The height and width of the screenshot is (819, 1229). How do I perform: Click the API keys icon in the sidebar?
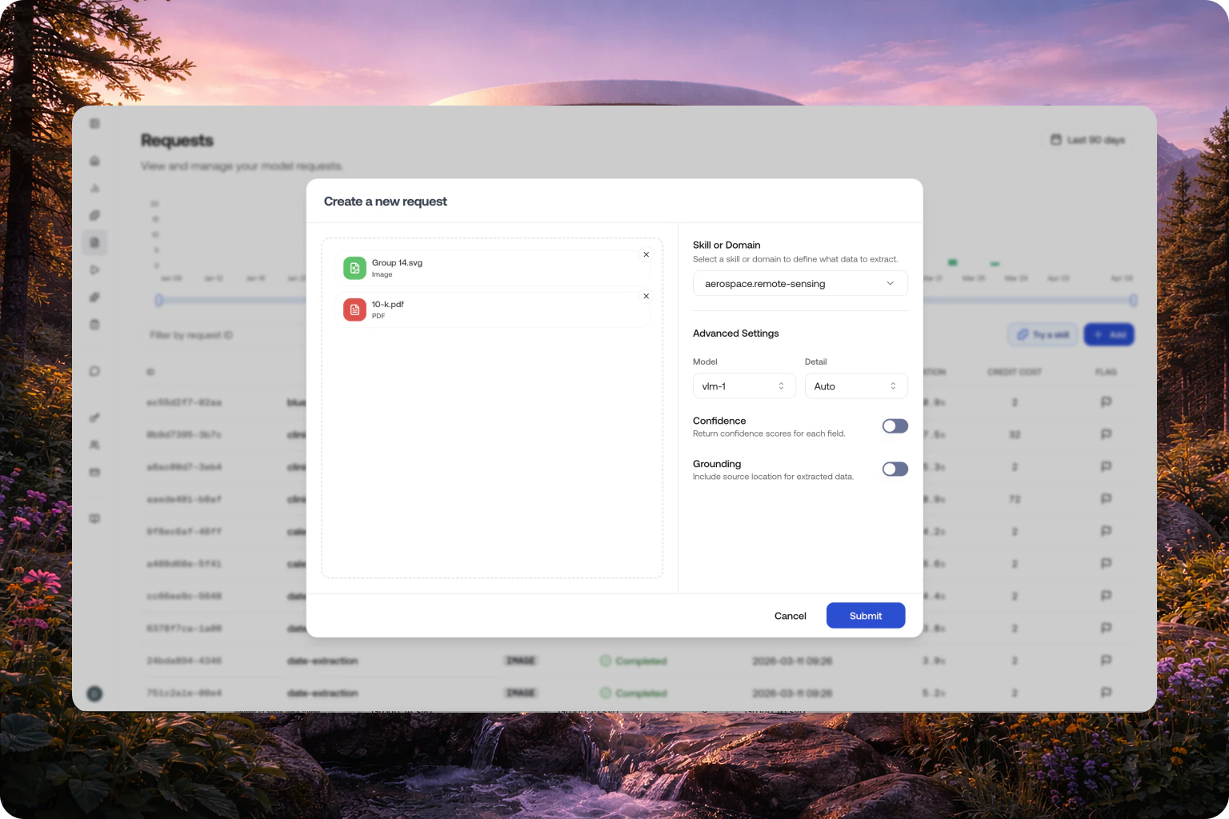[x=95, y=417]
